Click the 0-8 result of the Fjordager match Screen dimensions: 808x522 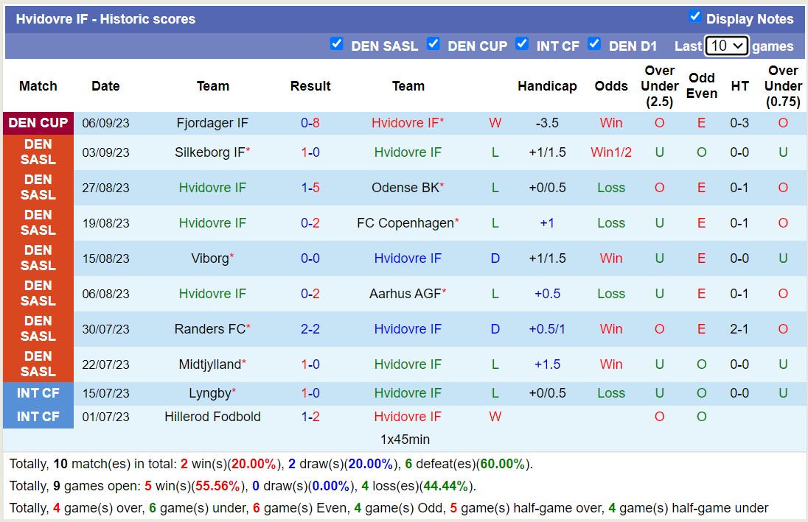tap(310, 123)
